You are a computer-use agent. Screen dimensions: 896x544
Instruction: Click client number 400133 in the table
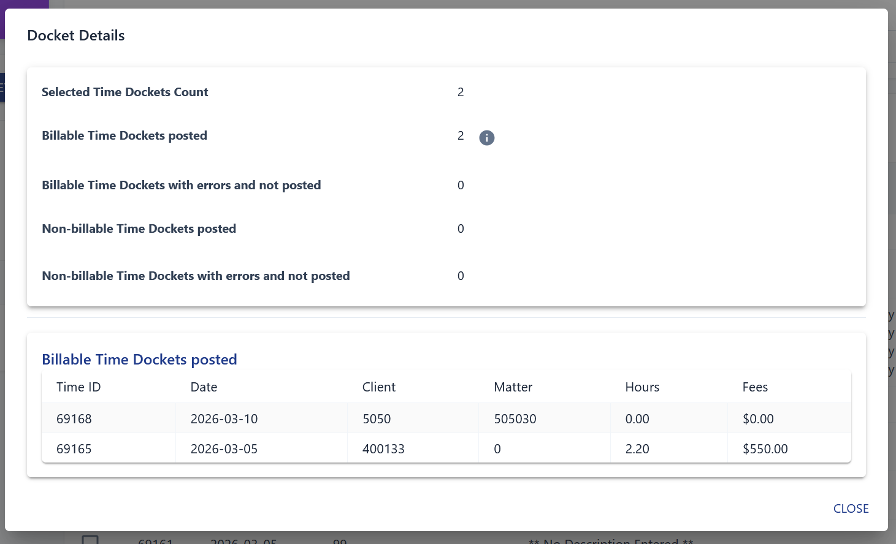click(383, 448)
